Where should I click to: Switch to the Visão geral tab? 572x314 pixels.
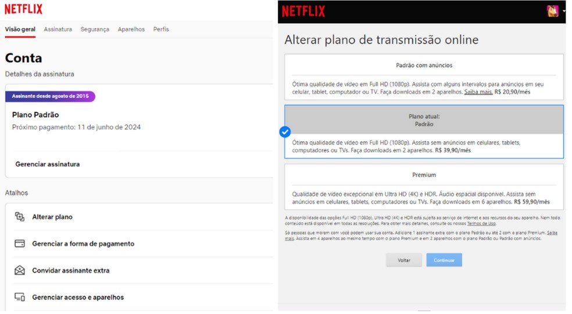click(20, 29)
